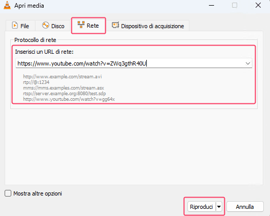Open the Dispositivo di acquisizione tab

148,26
